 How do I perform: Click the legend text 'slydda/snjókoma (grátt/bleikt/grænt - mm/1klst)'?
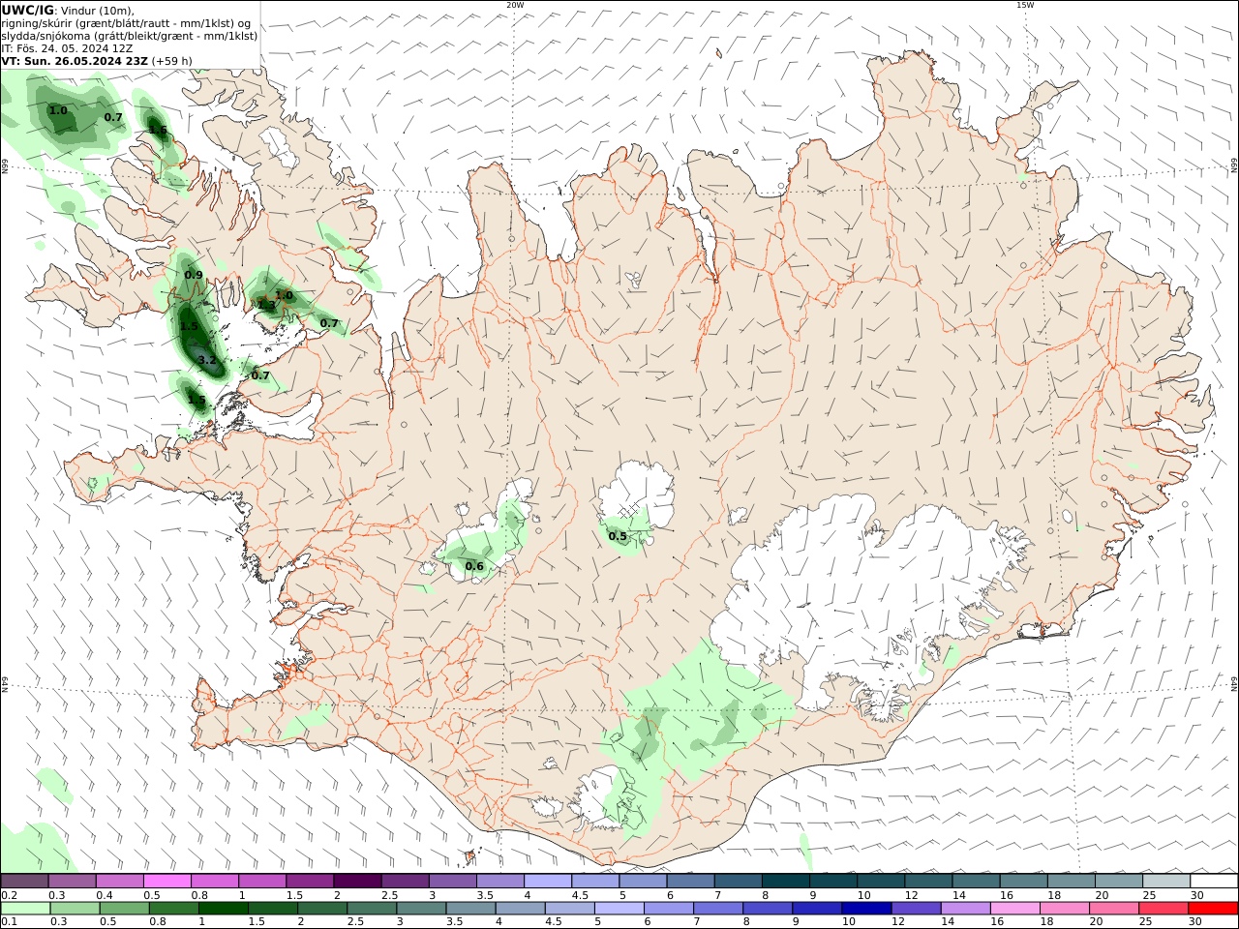130,35
